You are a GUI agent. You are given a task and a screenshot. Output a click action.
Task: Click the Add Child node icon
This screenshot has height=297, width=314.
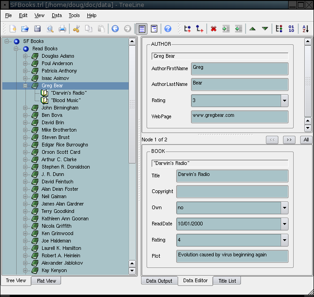[200, 29]
